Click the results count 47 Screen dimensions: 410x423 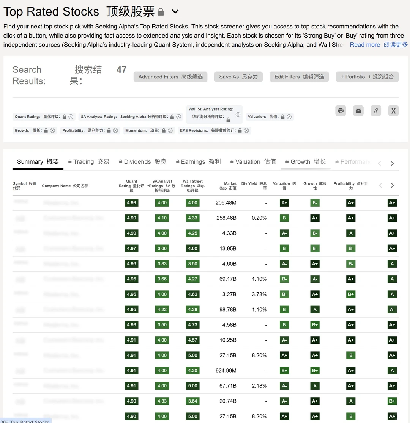pyautogui.click(x=121, y=70)
